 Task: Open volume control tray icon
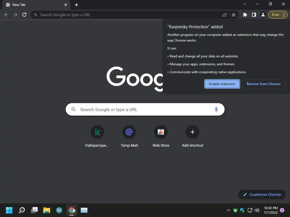tap(257, 210)
